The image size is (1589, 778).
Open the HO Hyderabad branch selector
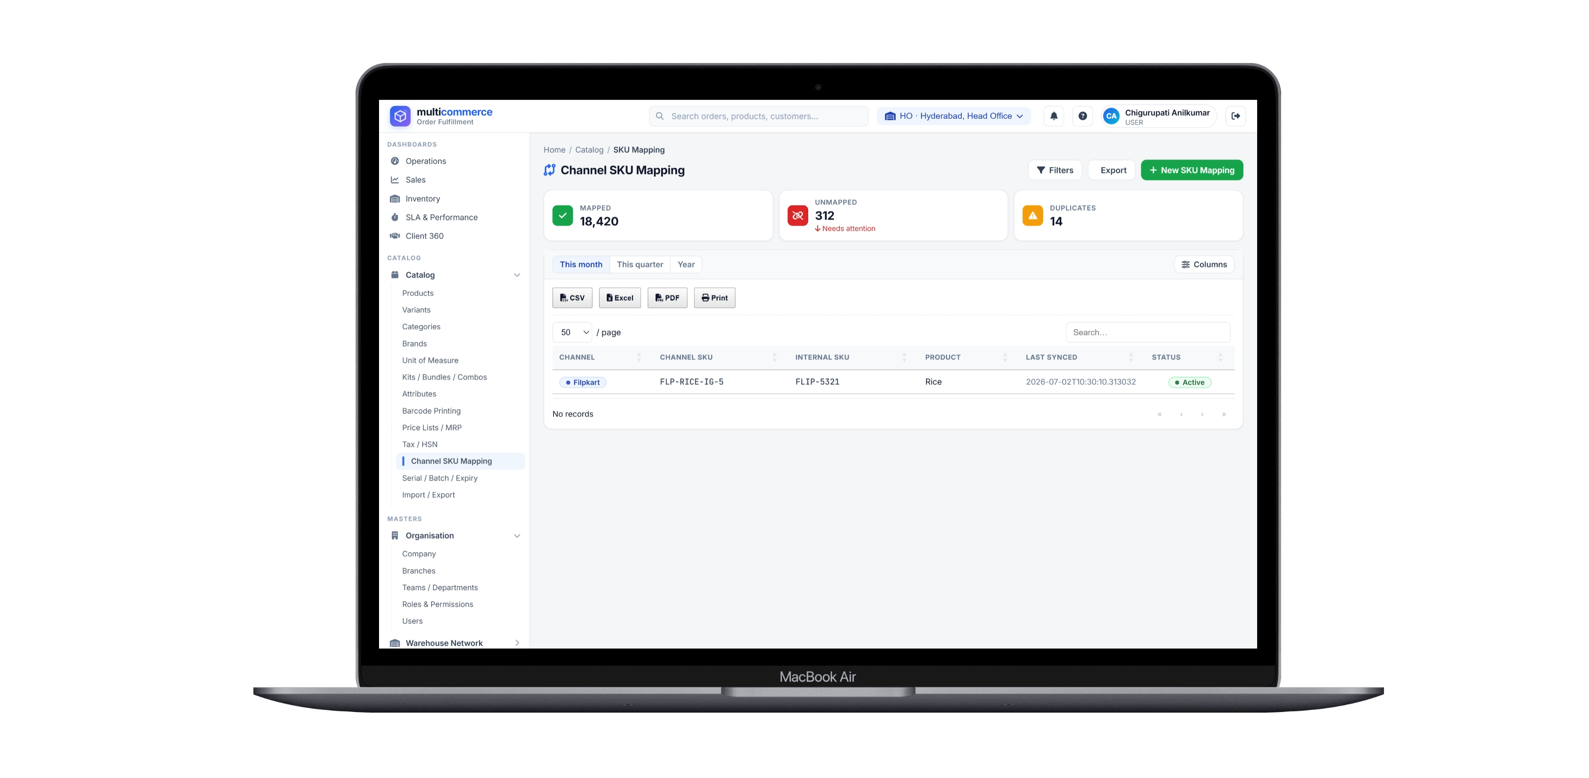954,116
